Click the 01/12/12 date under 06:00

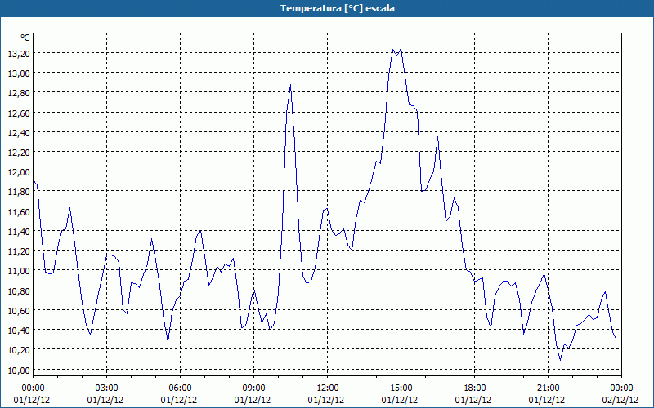[x=179, y=400]
